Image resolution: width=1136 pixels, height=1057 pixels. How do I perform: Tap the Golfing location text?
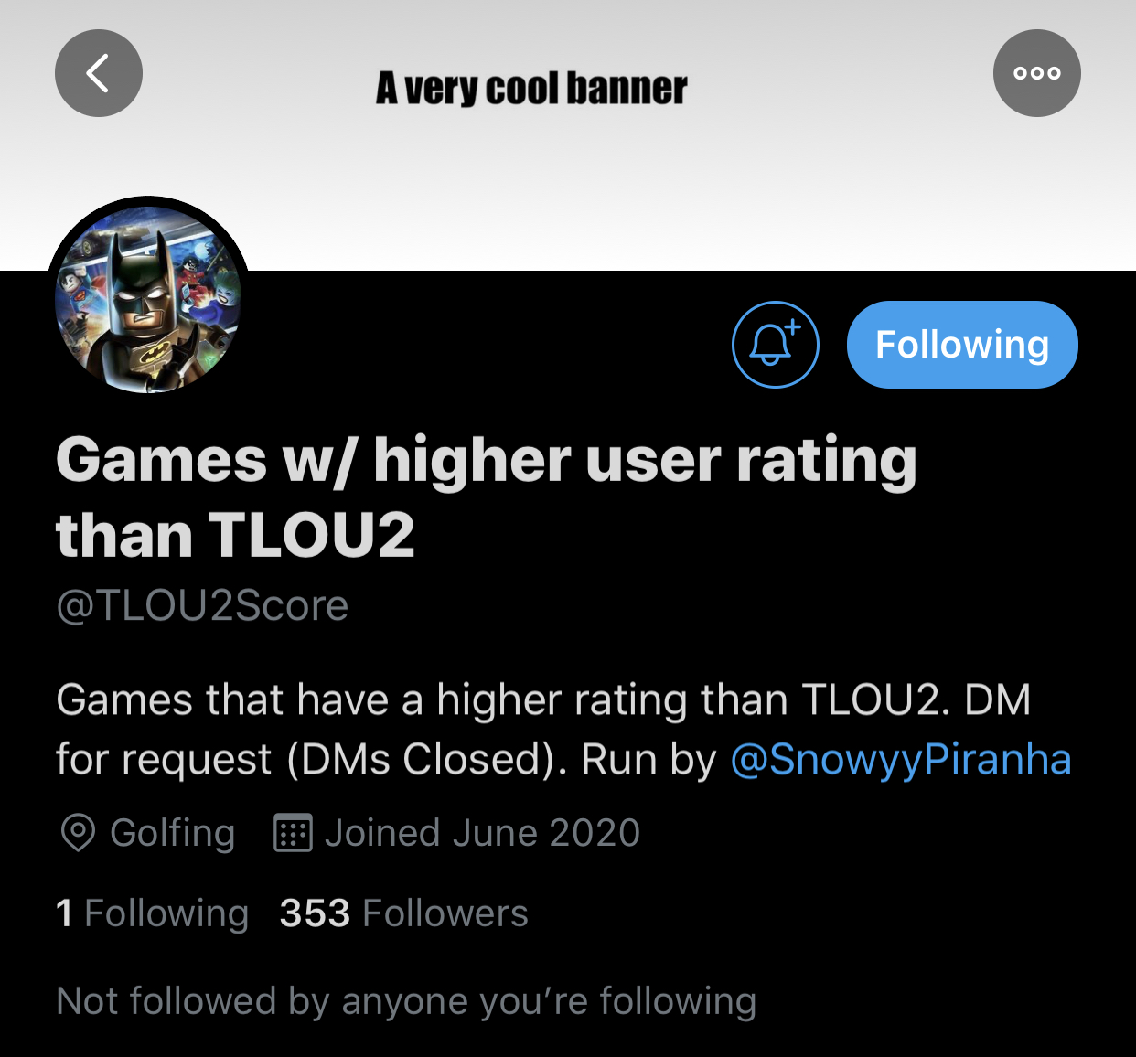pyautogui.click(x=173, y=833)
